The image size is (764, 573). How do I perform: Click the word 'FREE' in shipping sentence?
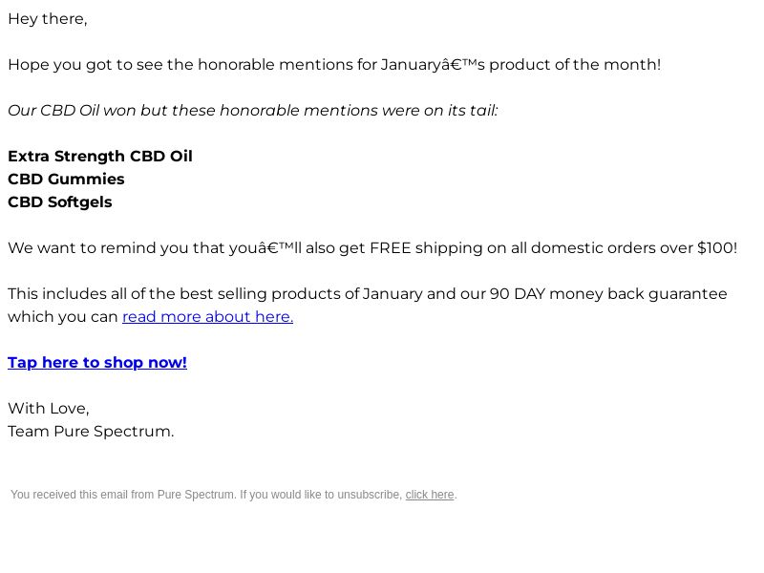pyautogui.click(x=391, y=248)
